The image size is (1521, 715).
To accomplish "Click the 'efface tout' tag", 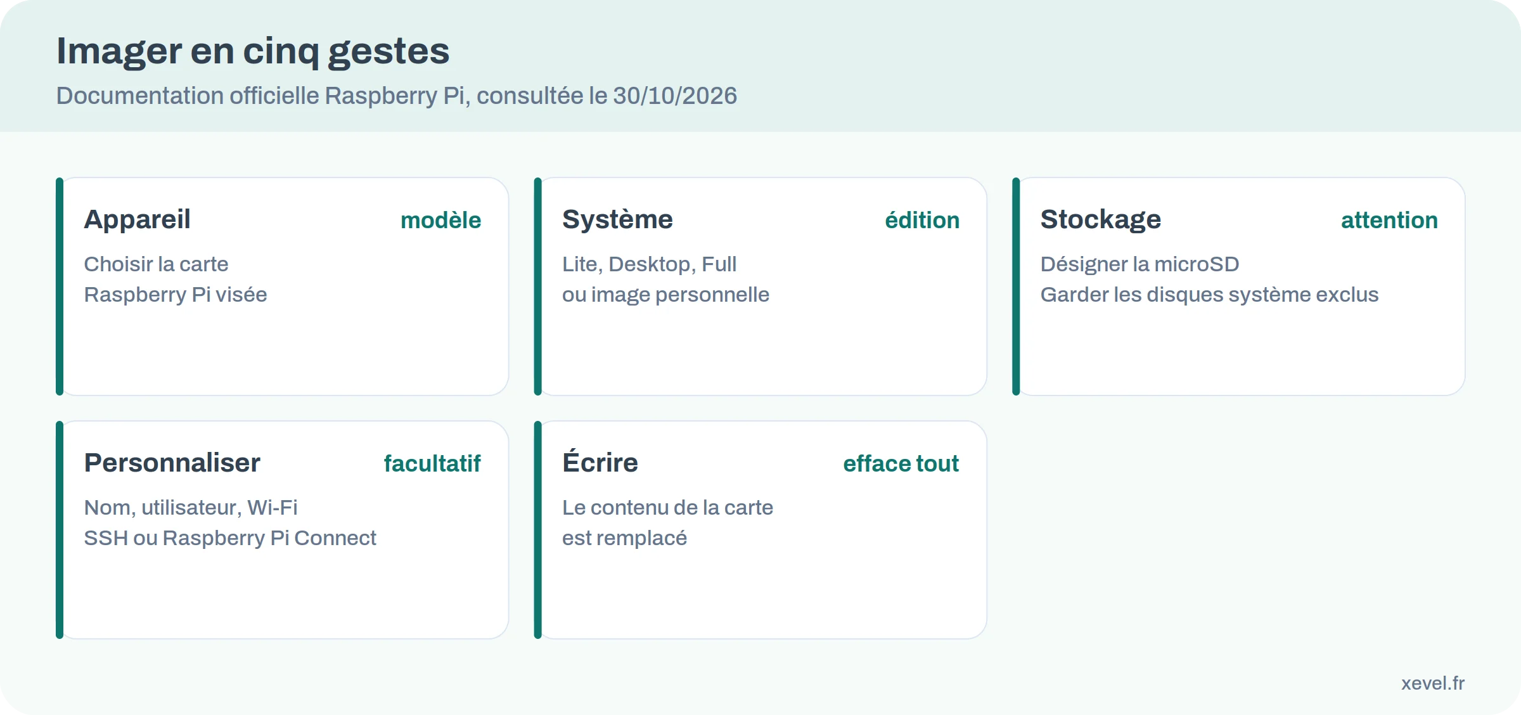I will 901,463.
